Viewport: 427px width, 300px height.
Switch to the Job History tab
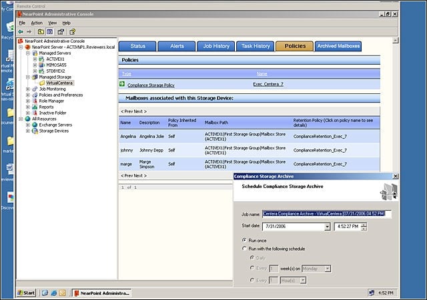pyautogui.click(x=216, y=46)
